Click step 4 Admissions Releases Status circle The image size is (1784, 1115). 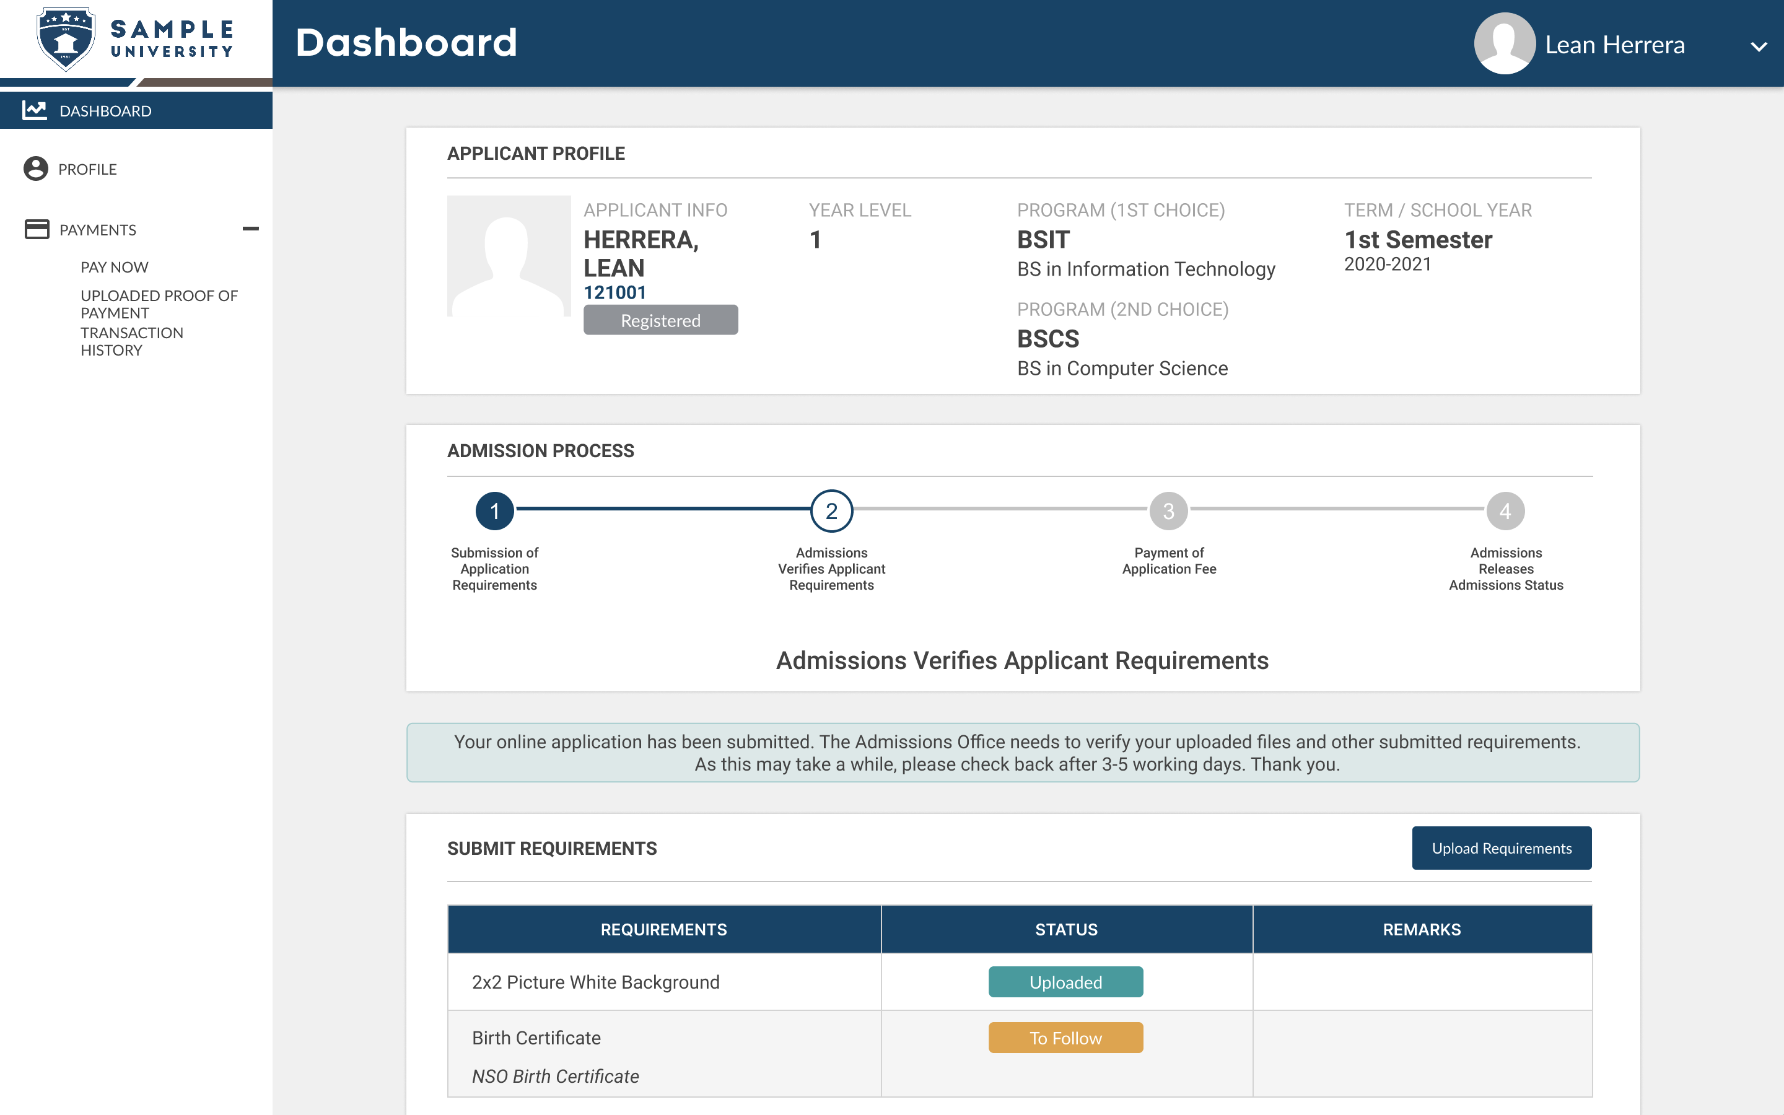tap(1507, 510)
